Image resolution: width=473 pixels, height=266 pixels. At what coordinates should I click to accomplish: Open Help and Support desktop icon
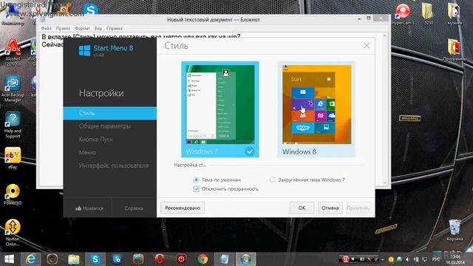pos(13,125)
